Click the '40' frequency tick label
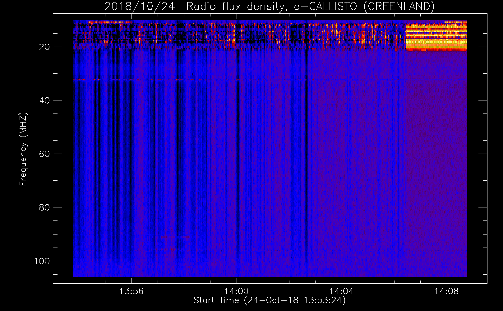The width and height of the screenshot is (503, 311). [44, 100]
